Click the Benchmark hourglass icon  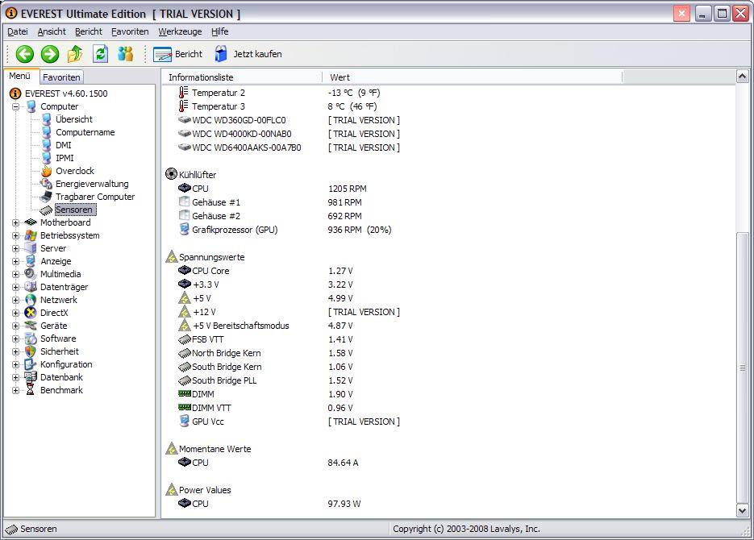point(31,390)
